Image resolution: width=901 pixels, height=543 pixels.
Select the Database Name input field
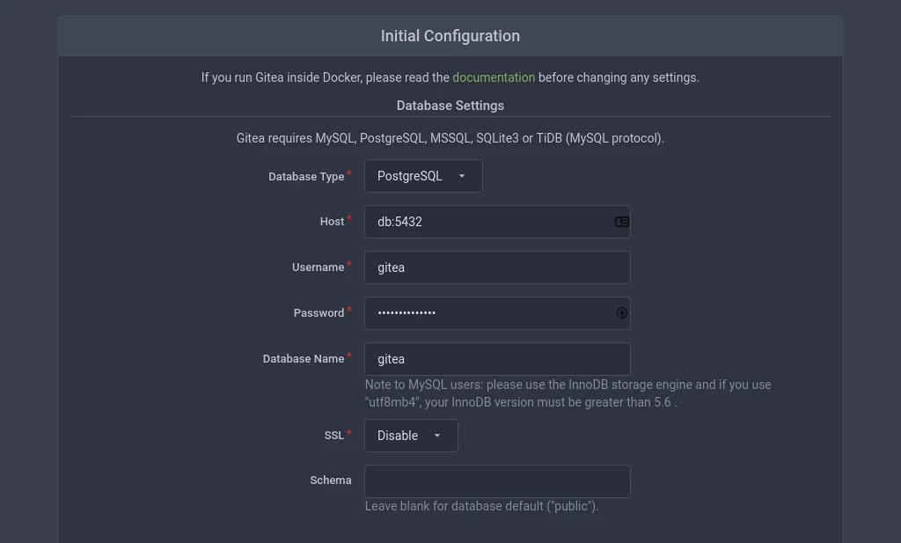[498, 359]
